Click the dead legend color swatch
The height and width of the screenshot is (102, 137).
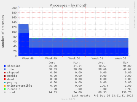[x=5, y=79]
